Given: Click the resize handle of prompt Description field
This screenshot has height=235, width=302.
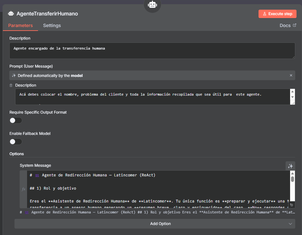Looking at the screenshot, I should pyautogui.click(x=293, y=103).
